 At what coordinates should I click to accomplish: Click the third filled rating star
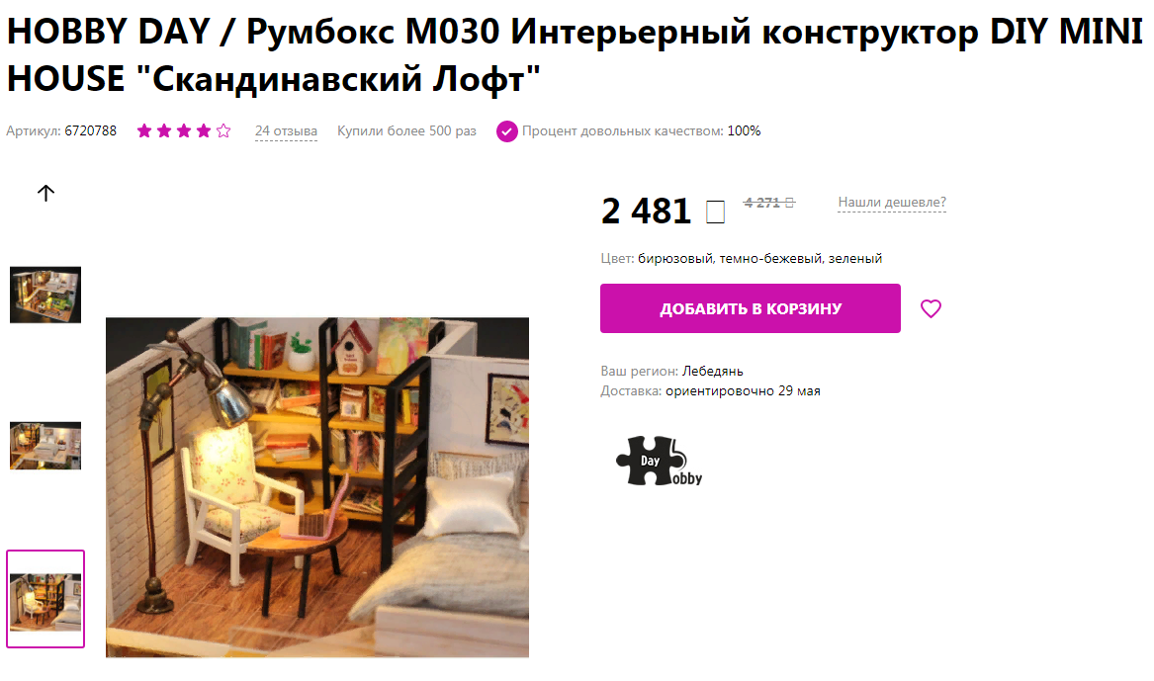pyautogui.click(x=184, y=130)
